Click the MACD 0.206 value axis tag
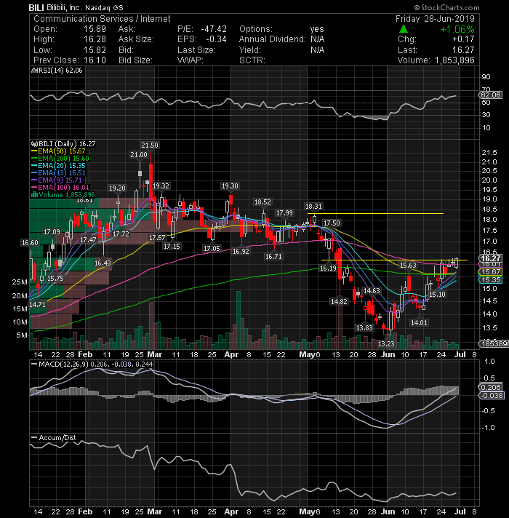This screenshot has height=518, width=509. [x=491, y=387]
